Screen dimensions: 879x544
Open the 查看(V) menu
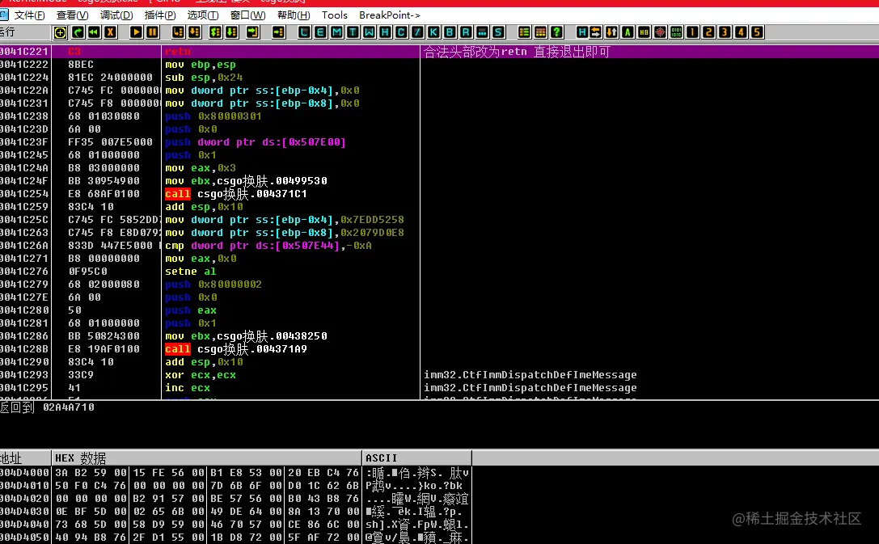72,15
